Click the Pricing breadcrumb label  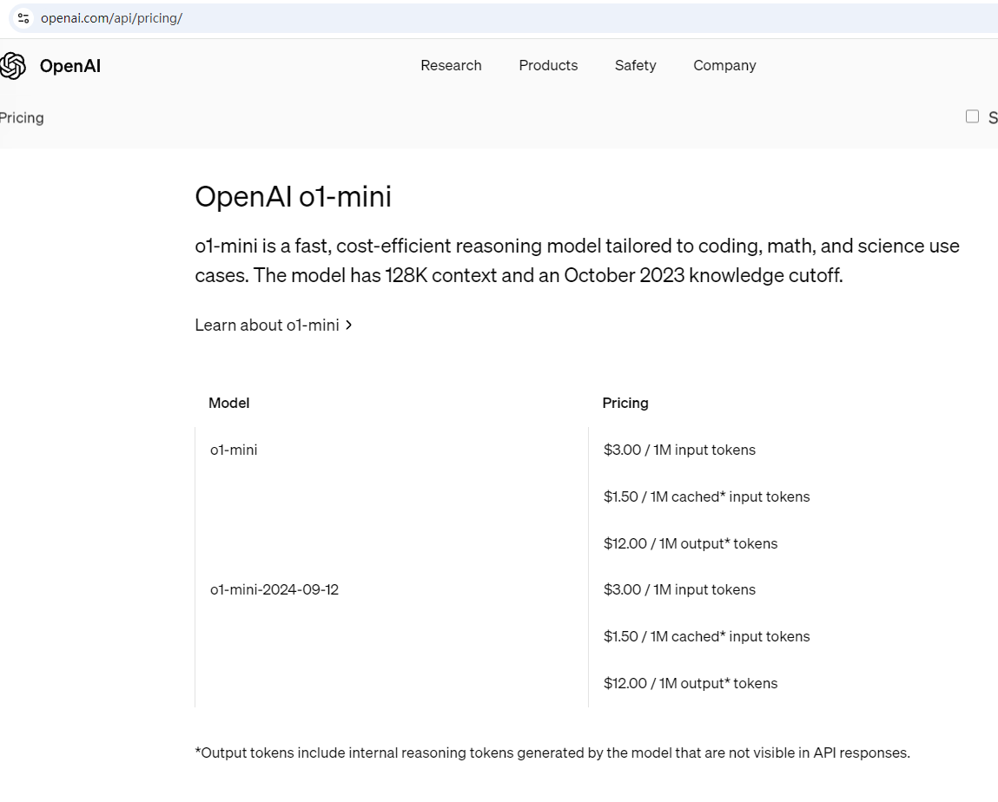[x=22, y=118]
